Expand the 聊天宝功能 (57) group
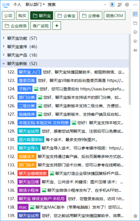Image resolution: width=140 pixels, height=221 pixels. (4, 38)
